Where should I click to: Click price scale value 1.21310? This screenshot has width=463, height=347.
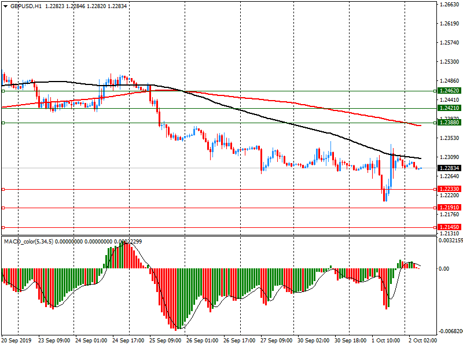pos(450,234)
